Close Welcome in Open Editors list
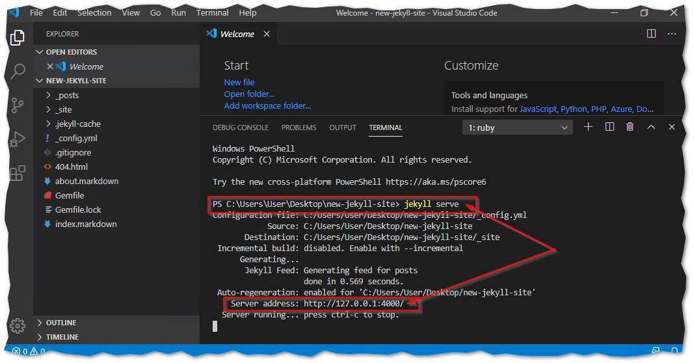 click(50, 66)
